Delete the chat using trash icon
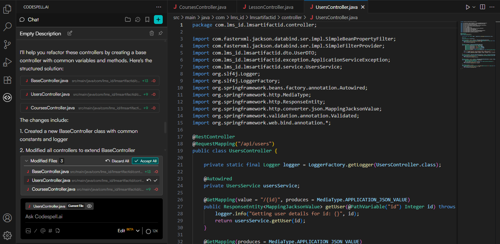The width and height of the screenshot is (500, 244). click(x=152, y=33)
